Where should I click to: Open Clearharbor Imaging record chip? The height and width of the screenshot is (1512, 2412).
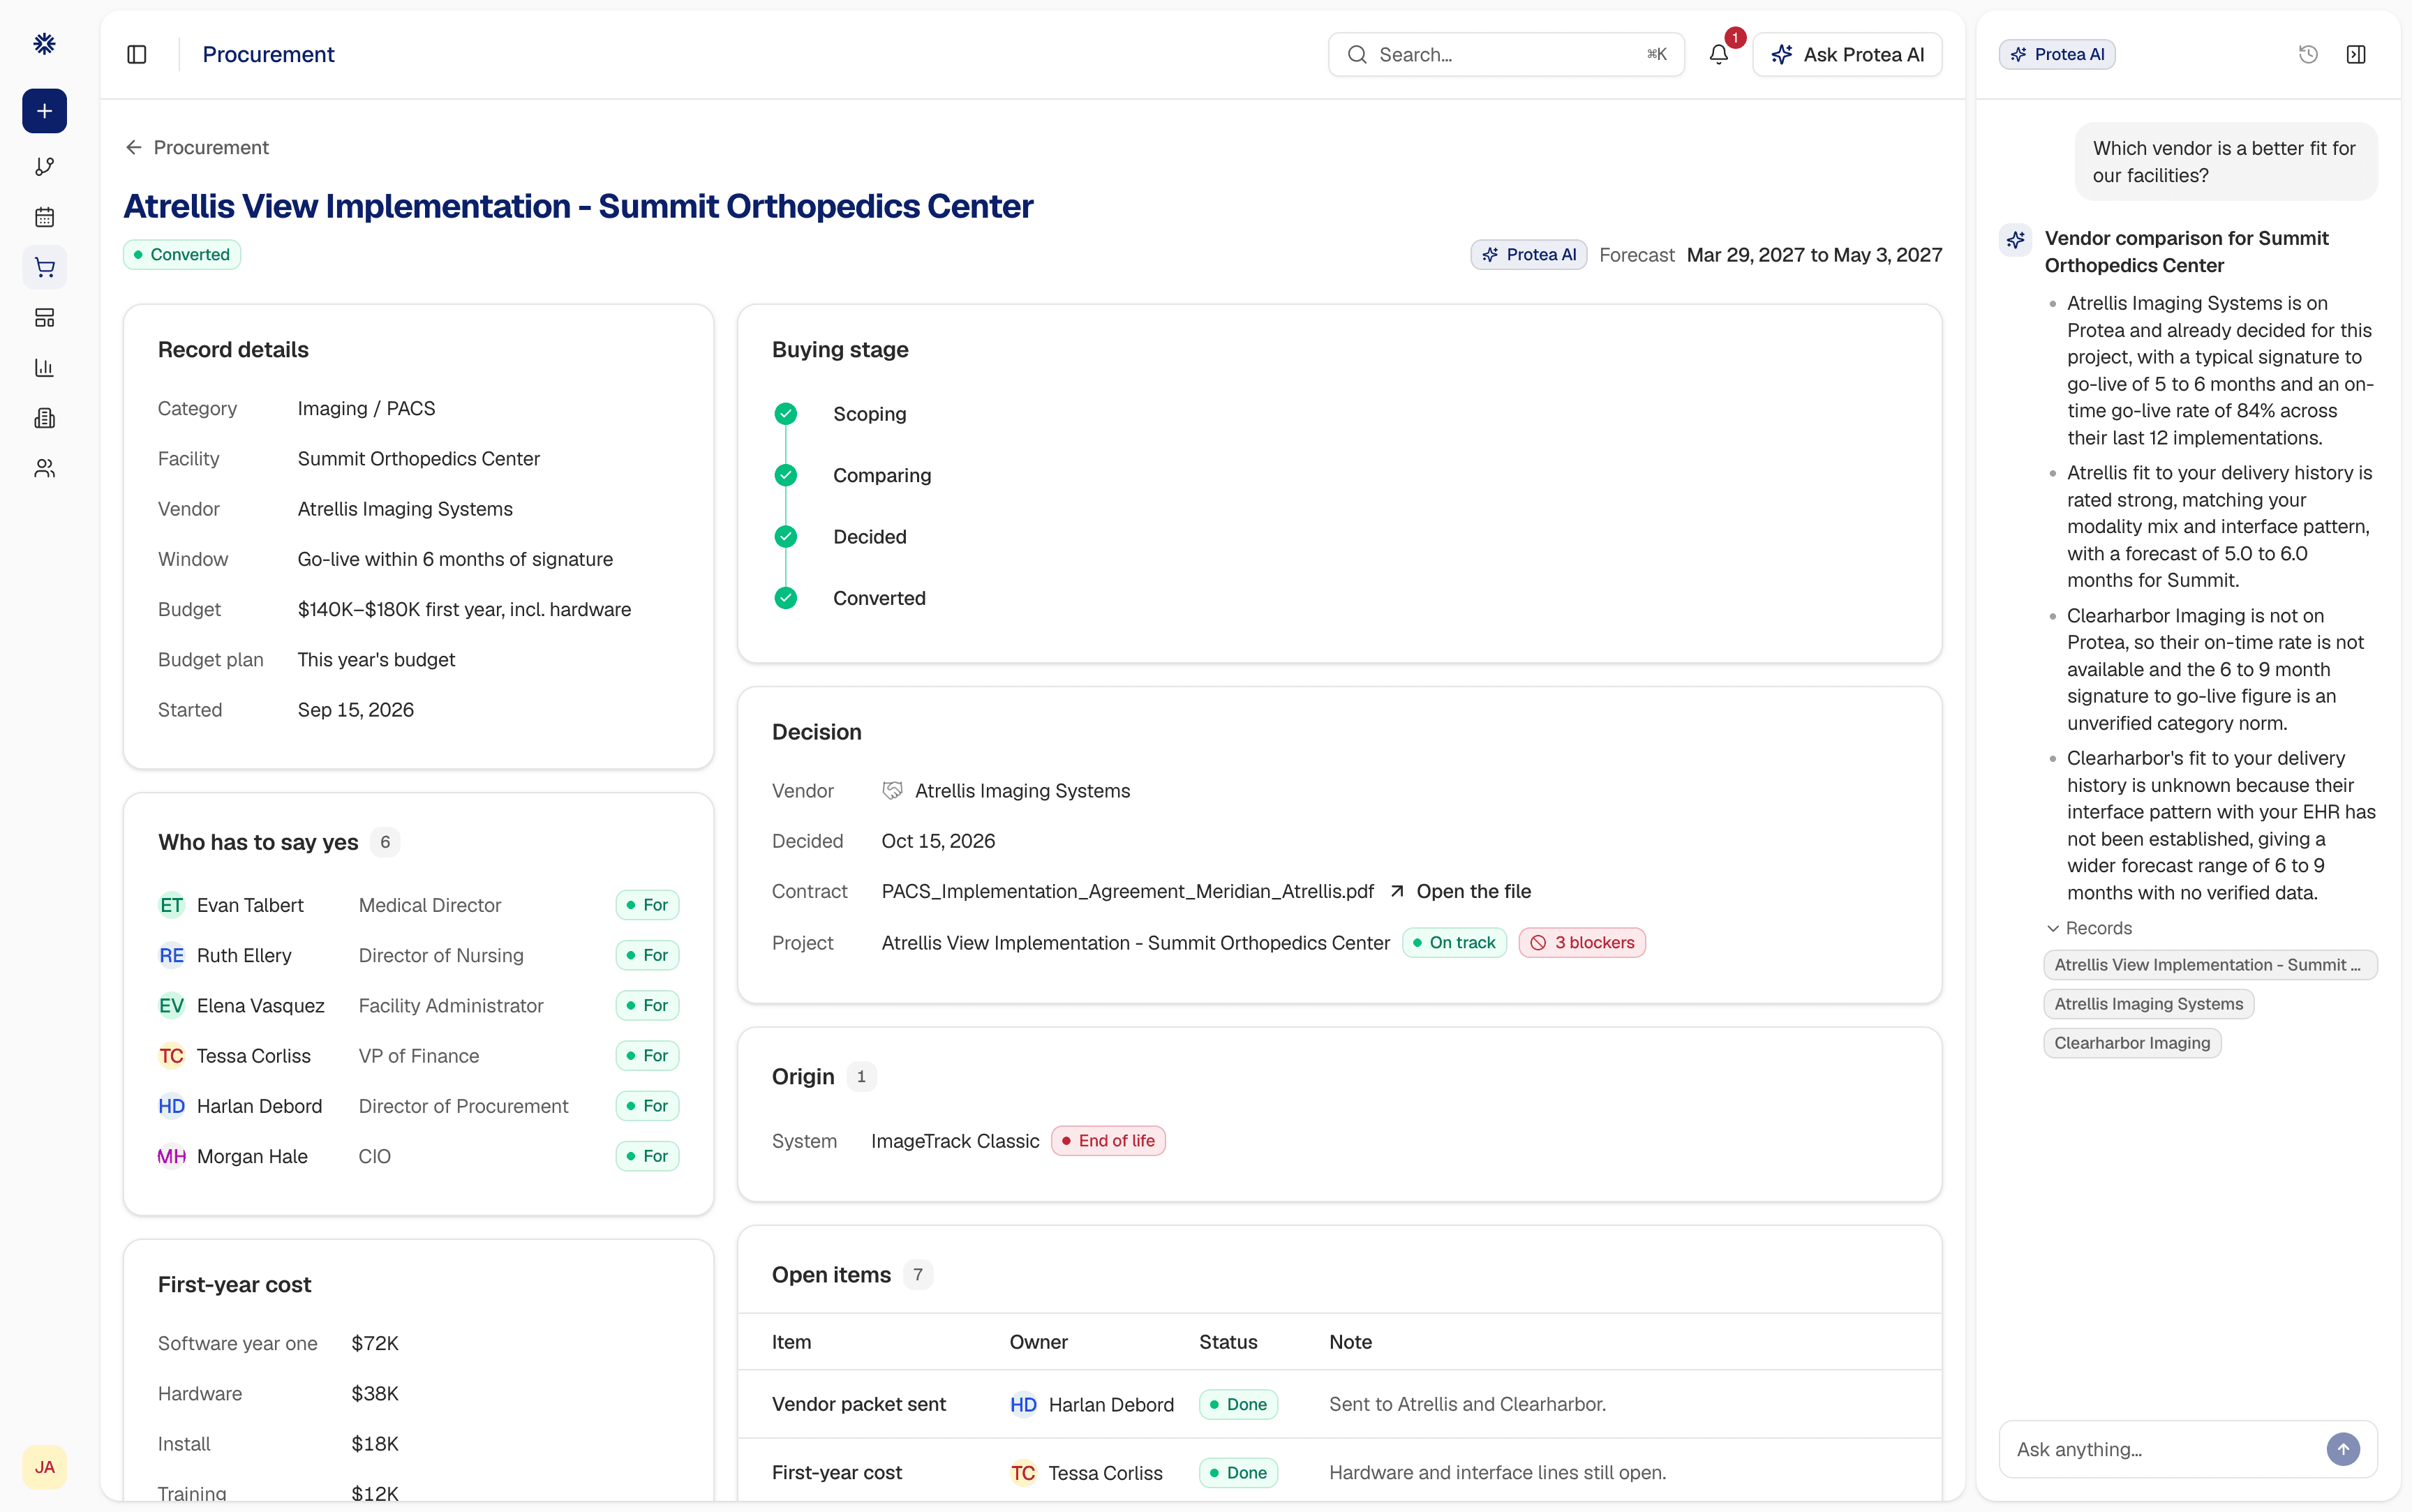tap(2132, 1043)
